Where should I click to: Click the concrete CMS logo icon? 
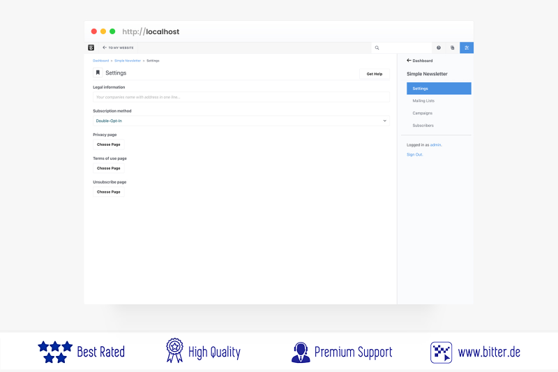(x=91, y=47)
